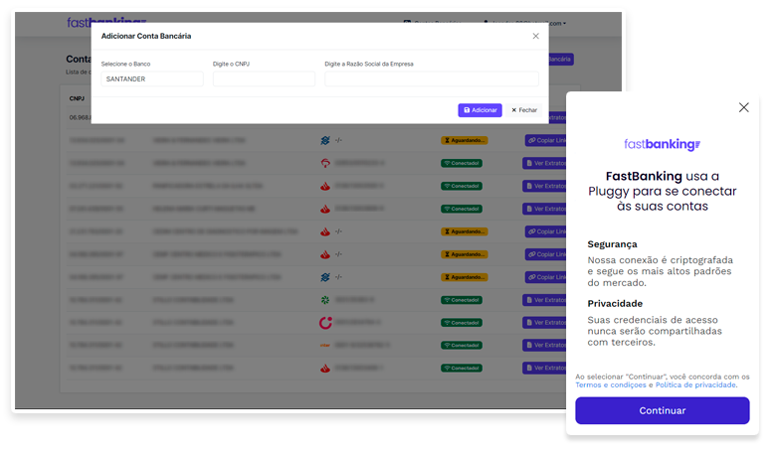The height and width of the screenshot is (455, 776).
Task: Click the pink C bank logo
Action: click(x=325, y=323)
